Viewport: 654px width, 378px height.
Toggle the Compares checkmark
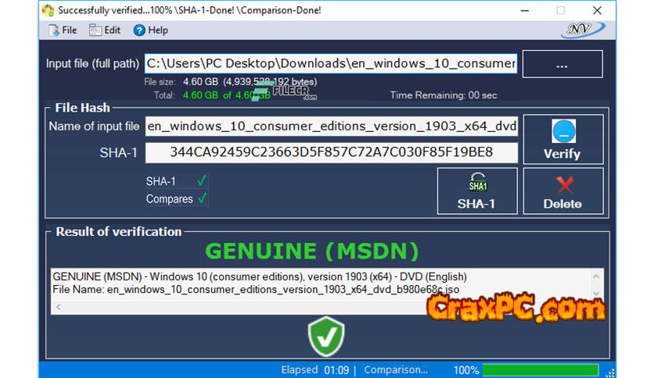pos(203,198)
